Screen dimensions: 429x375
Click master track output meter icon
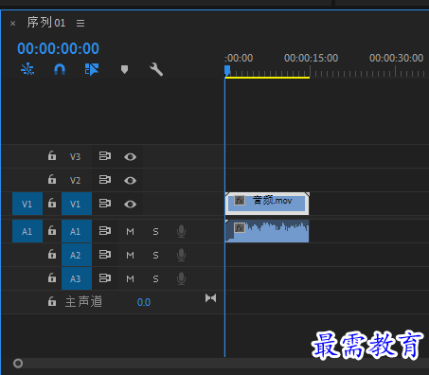point(210,298)
